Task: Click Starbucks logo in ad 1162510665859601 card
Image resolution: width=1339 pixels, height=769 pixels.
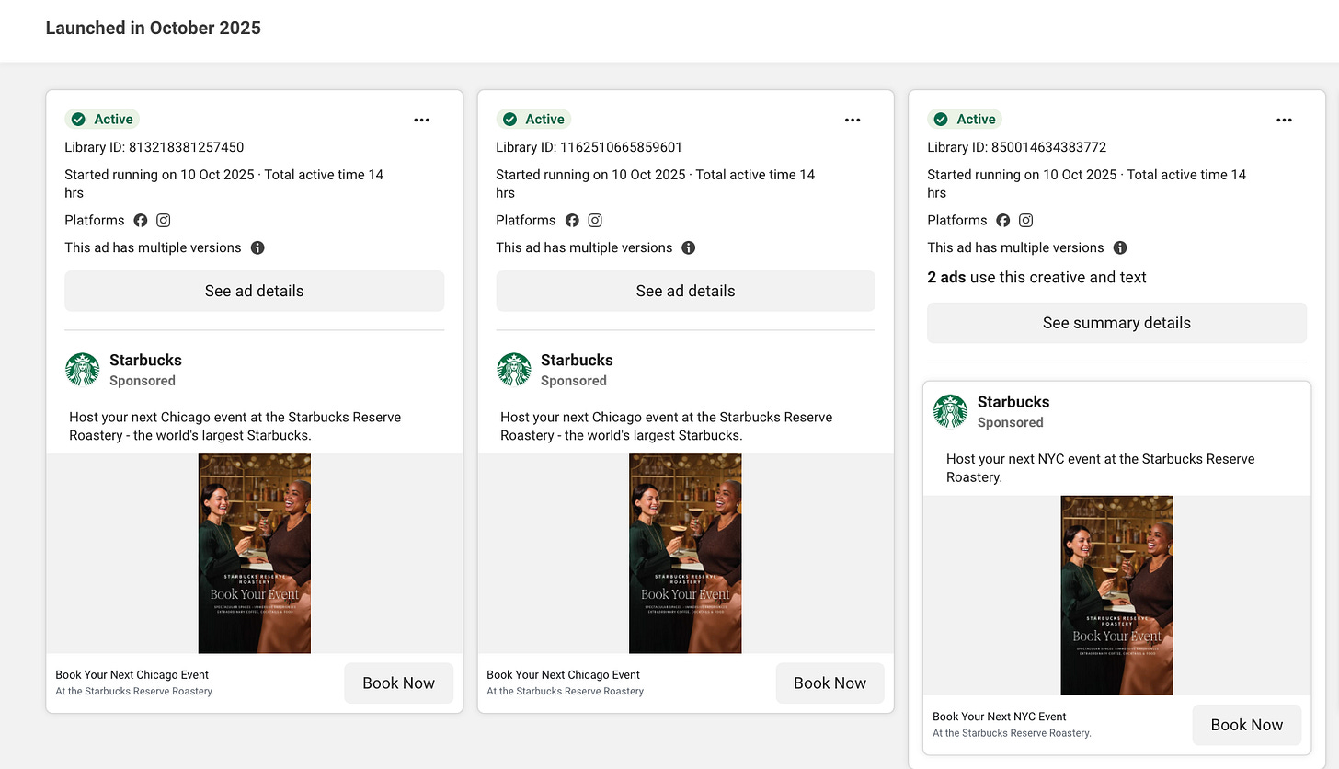Action: click(x=514, y=370)
